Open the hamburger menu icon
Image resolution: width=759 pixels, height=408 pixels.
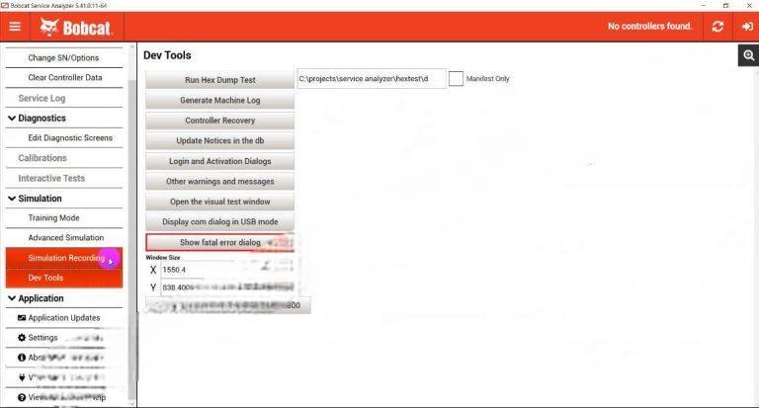click(15, 26)
